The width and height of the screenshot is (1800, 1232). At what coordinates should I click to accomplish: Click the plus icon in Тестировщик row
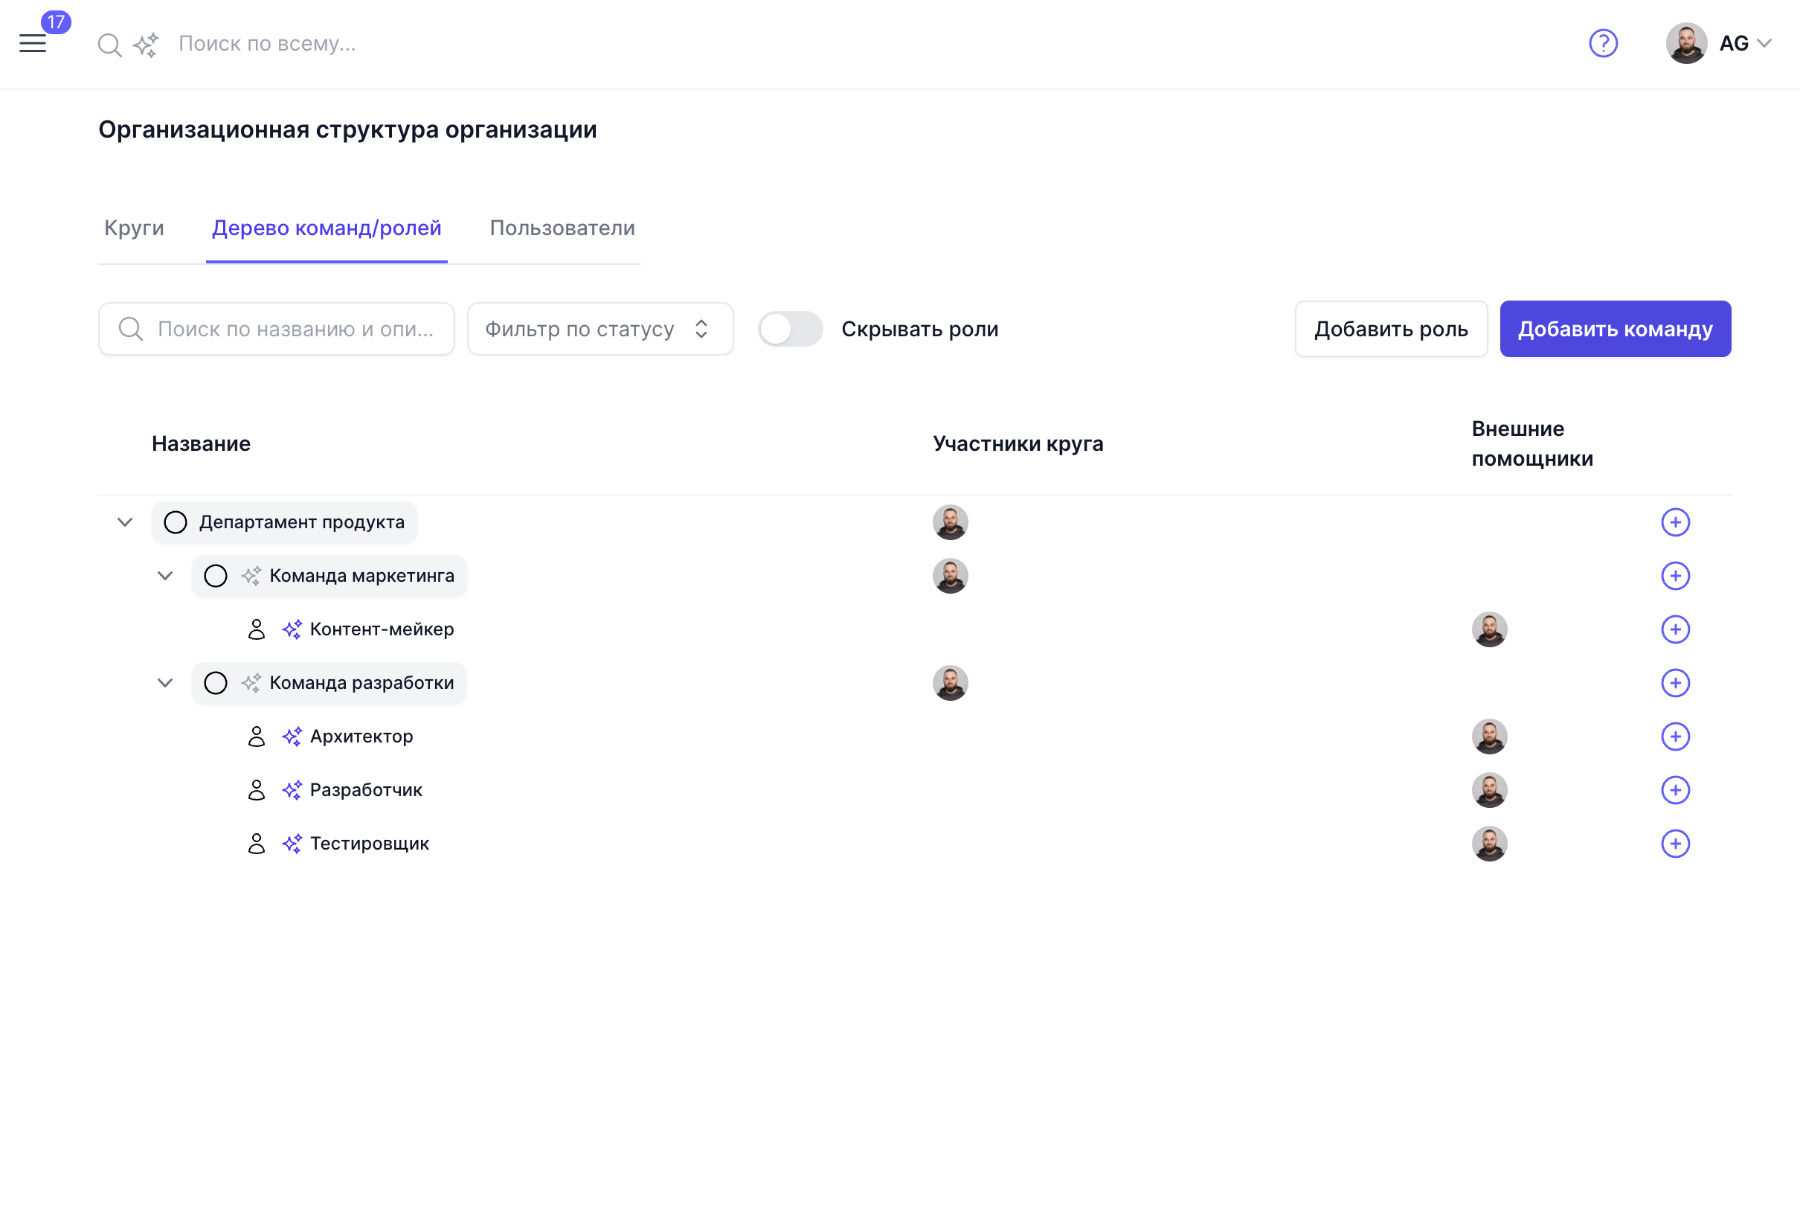pos(1675,844)
